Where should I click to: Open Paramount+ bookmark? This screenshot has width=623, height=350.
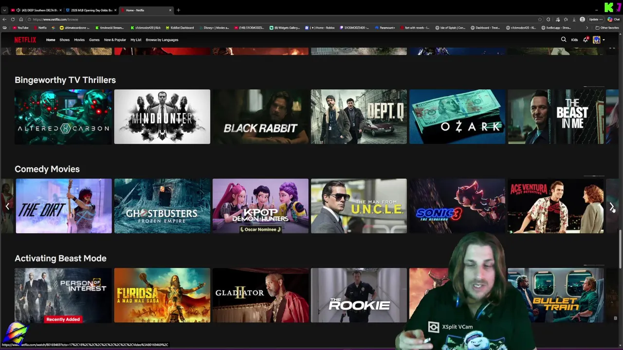pyautogui.click(x=385, y=28)
